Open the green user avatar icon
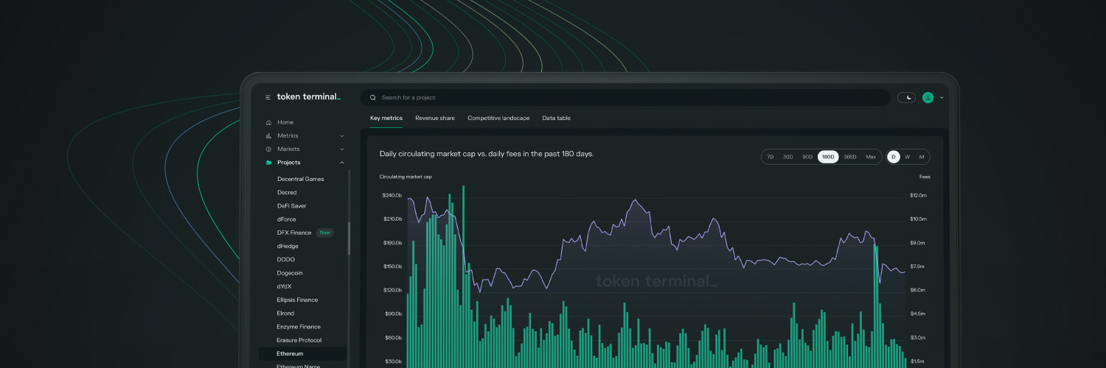This screenshot has height=368, width=1106. coord(928,97)
